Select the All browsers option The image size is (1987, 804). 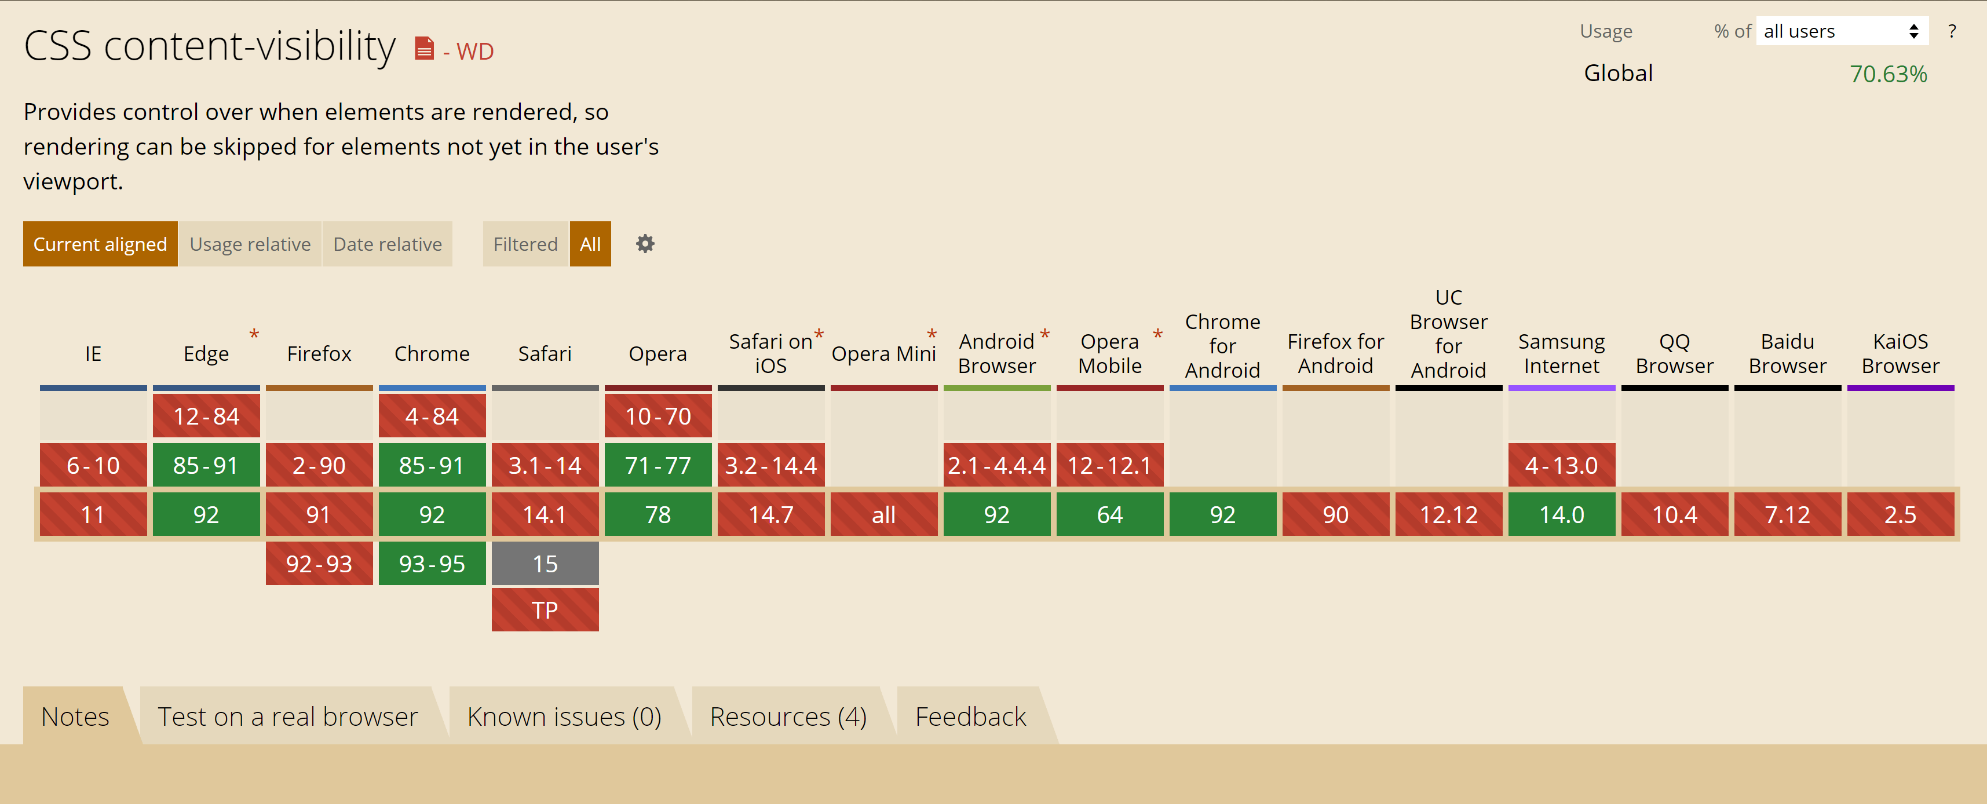590,244
